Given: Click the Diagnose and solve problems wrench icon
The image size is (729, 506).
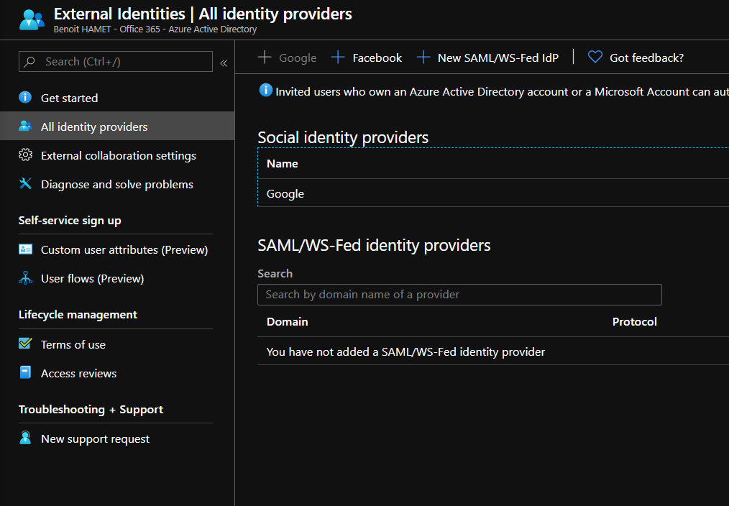Looking at the screenshot, I should coord(25,184).
